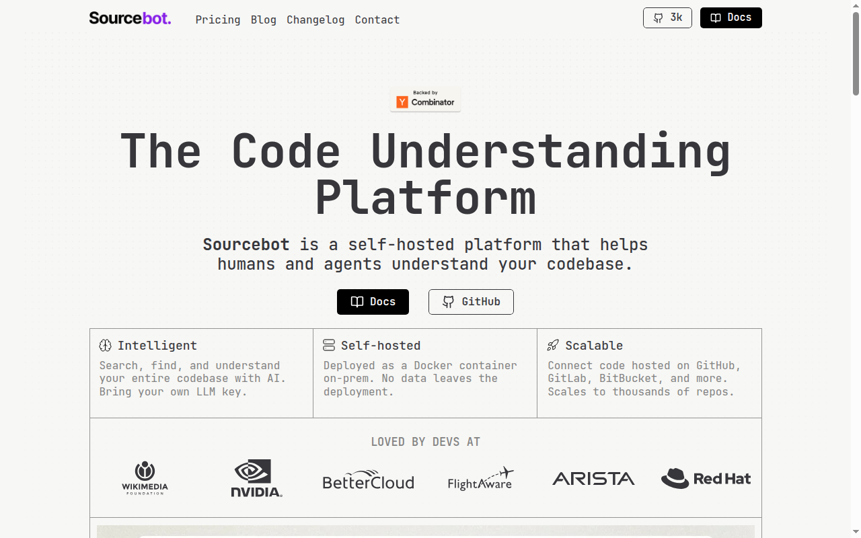The width and height of the screenshot is (861, 538).
Task: Open Docs from the header button
Action: coord(731,17)
